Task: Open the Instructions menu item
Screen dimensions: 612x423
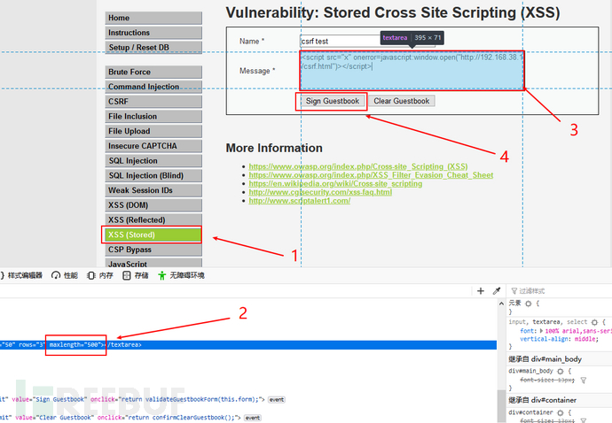Action: [153, 33]
